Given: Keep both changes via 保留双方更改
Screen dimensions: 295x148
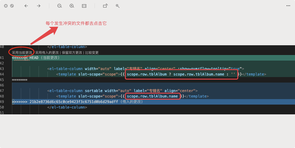Looking at the screenshot, I should [x=72, y=53].
